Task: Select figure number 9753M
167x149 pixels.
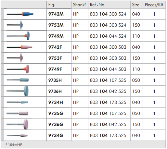Action: coord(56,25)
